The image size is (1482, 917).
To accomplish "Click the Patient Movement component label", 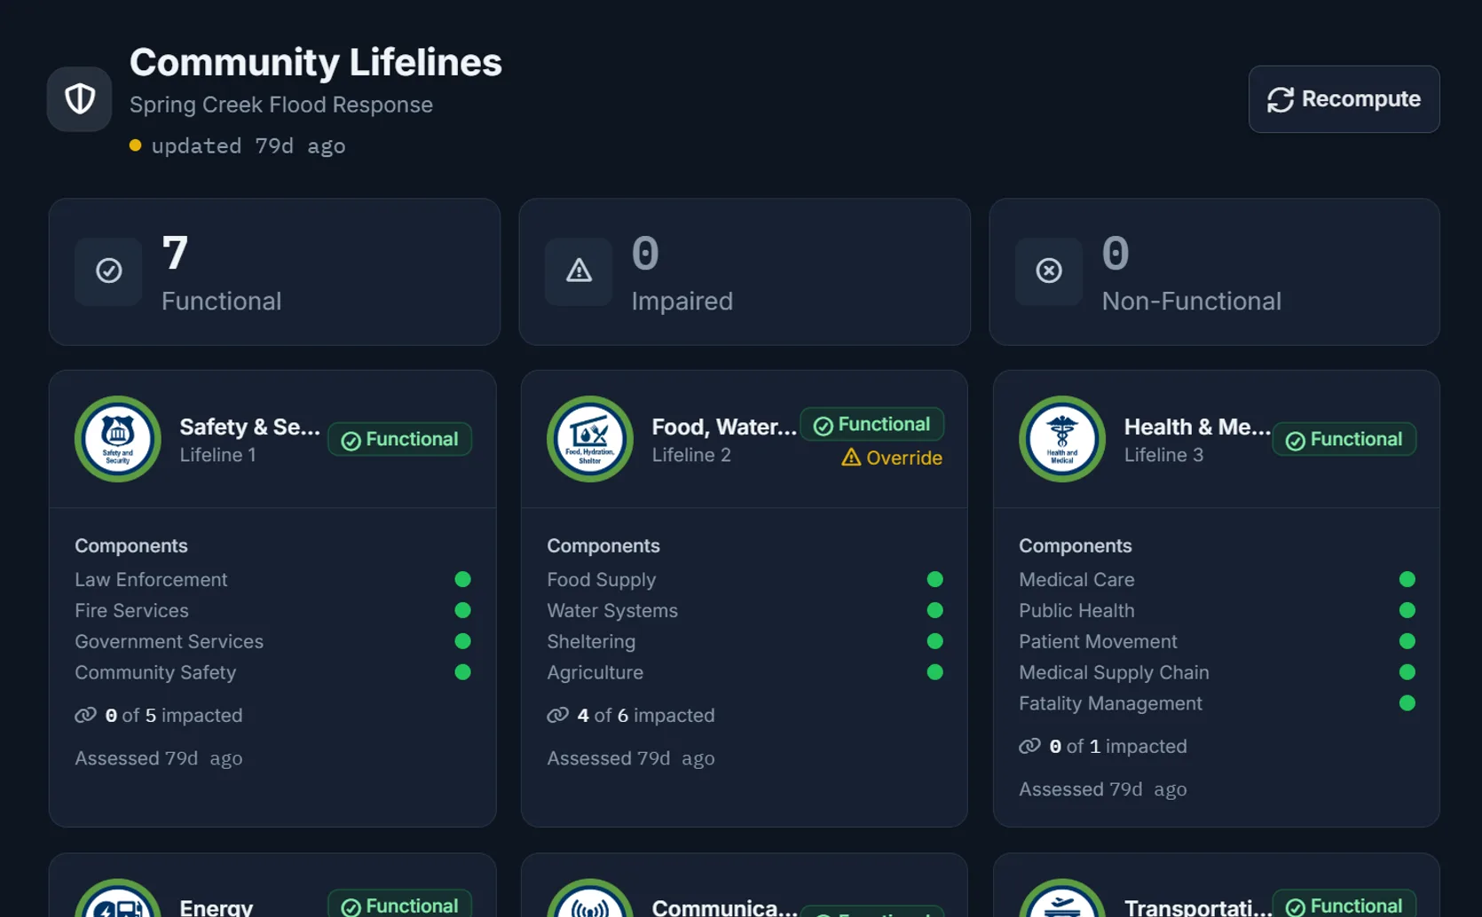I will pyautogui.click(x=1098, y=641).
